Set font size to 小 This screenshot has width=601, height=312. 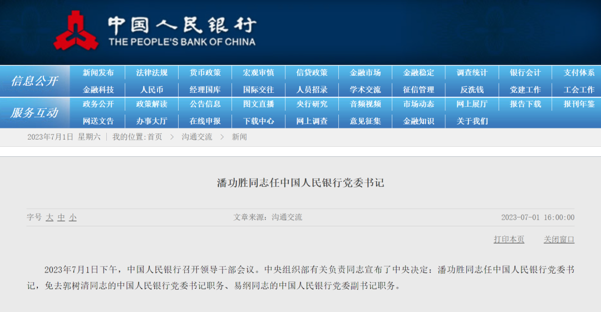coord(73,217)
